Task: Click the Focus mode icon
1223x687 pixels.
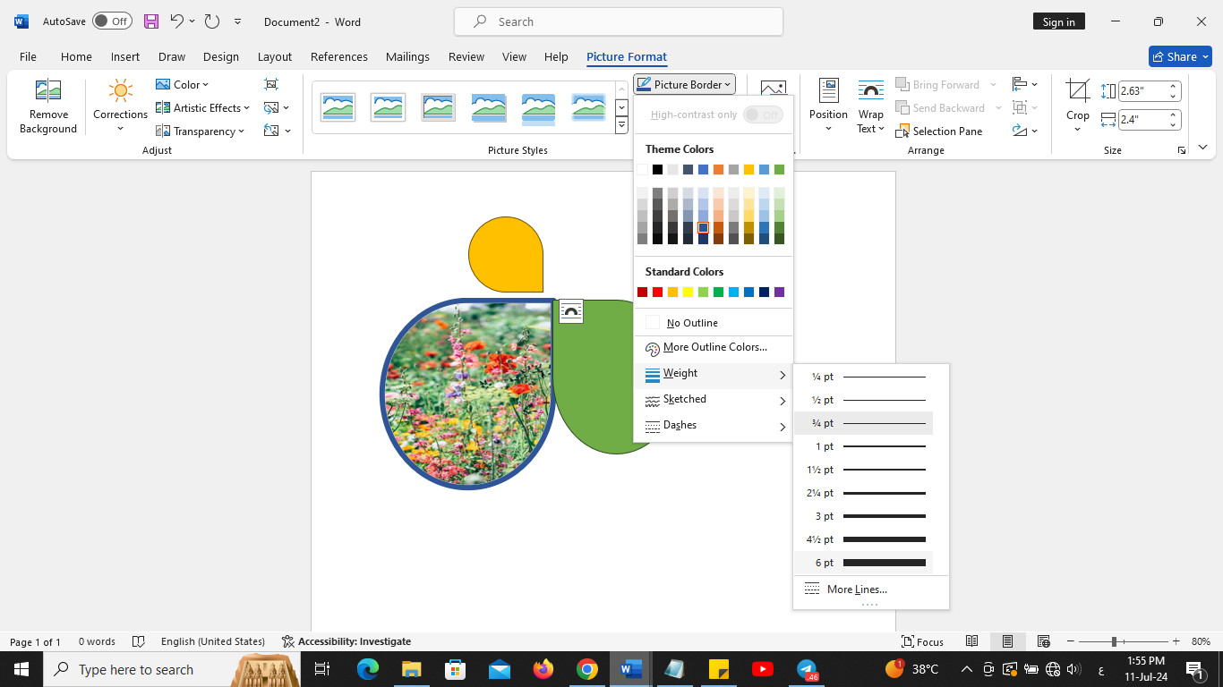Action: point(922,641)
